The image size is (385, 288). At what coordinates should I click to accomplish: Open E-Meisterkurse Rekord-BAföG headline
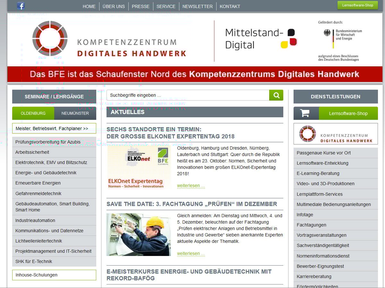pos(189,275)
